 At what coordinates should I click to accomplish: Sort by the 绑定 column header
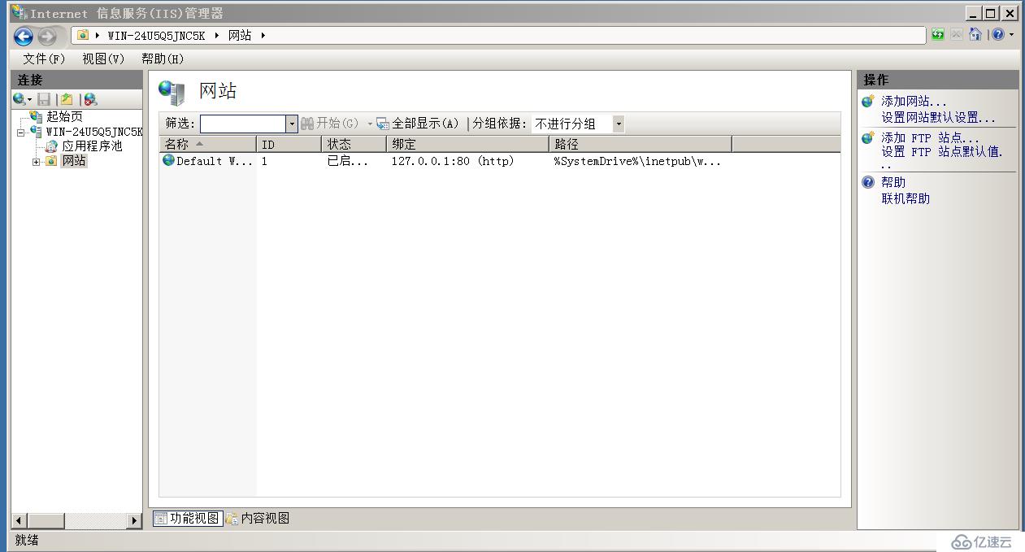pyautogui.click(x=467, y=144)
